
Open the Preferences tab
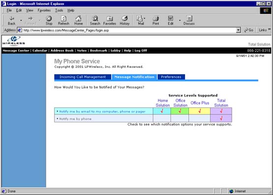(171, 77)
